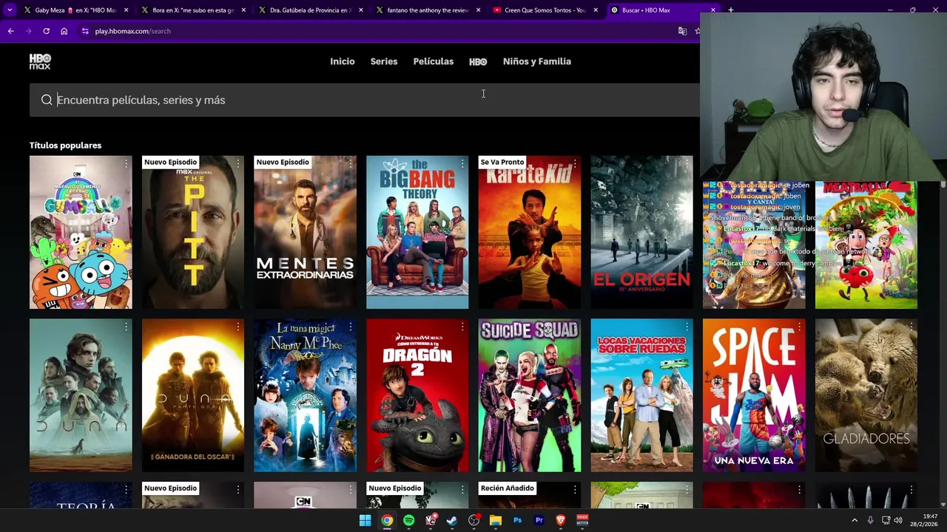This screenshot has width=947, height=532.
Task: Open File Explorer from the taskbar
Action: click(x=496, y=520)
